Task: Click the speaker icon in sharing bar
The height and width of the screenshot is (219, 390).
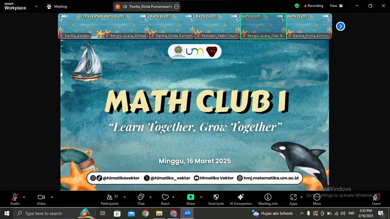Action: point(125,7)
